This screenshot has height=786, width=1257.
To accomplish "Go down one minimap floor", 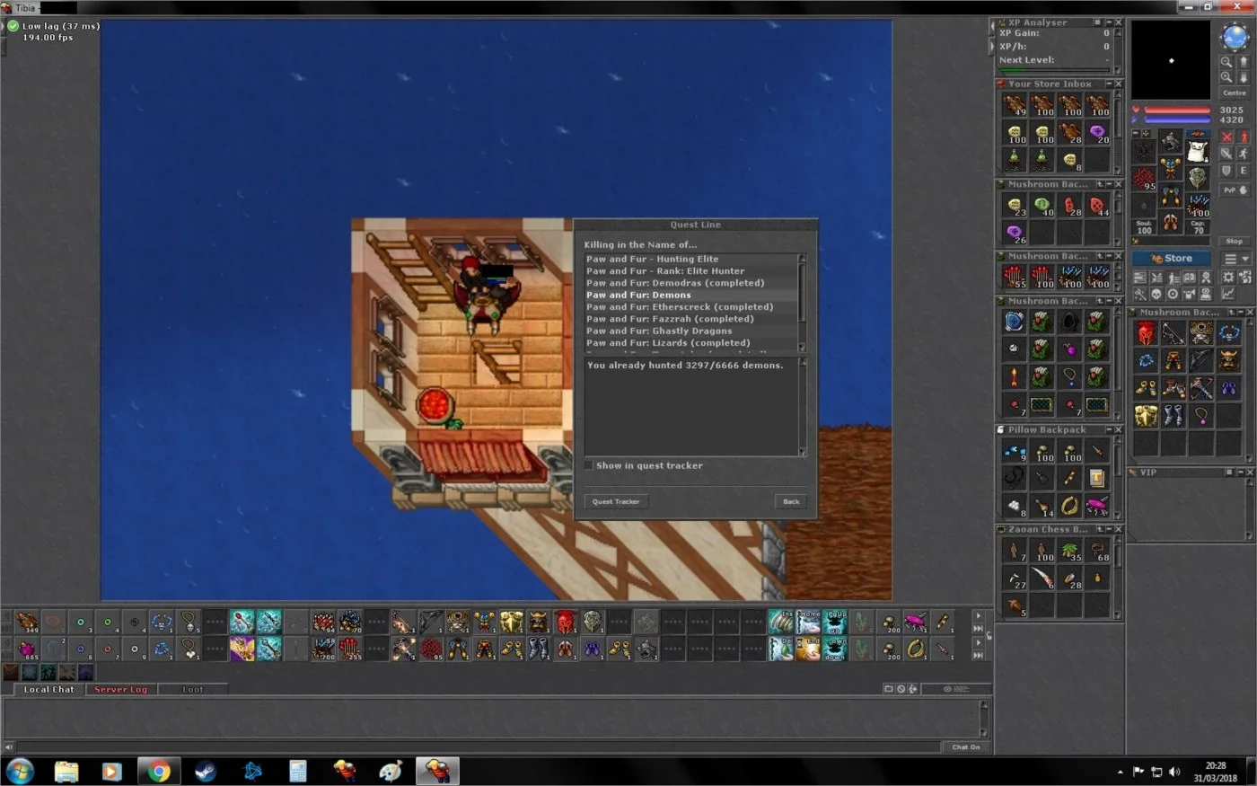I will click(x=1244, y=77).
